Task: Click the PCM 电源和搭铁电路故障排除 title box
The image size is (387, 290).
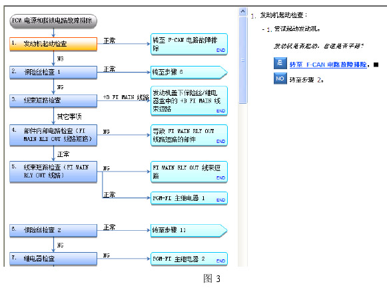Action: [x=53, y=21]
